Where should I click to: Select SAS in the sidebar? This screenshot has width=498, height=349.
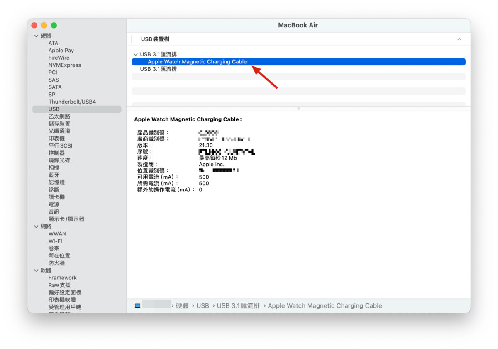(54, 80)
